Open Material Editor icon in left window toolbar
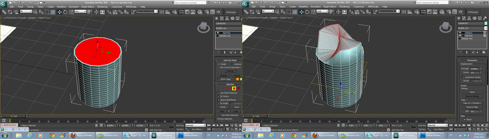The width and height of the screenshot is (489, 139). pos(200,12)
